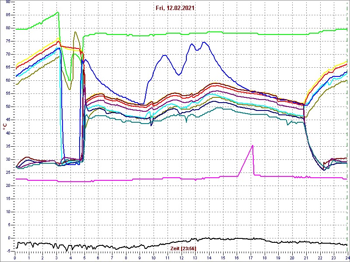Select the 30 temperature axis label

(x=8, y=159)
